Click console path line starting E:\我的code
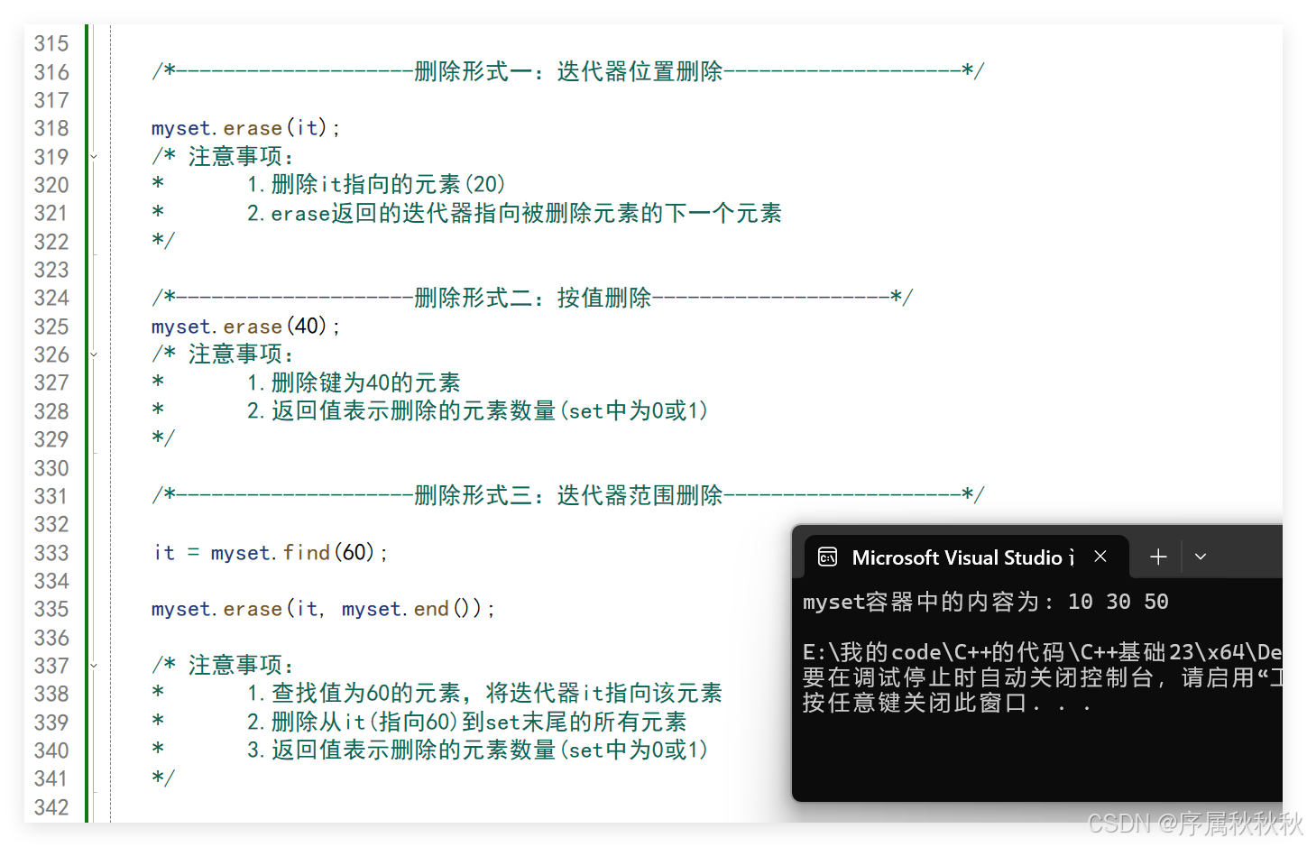Image resolution: width=1307 pixels, height=847 pixels. tap(1042, 651)
